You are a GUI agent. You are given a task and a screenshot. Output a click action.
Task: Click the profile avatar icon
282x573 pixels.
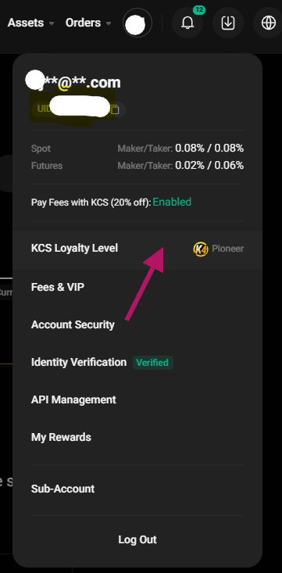(137, 23)
